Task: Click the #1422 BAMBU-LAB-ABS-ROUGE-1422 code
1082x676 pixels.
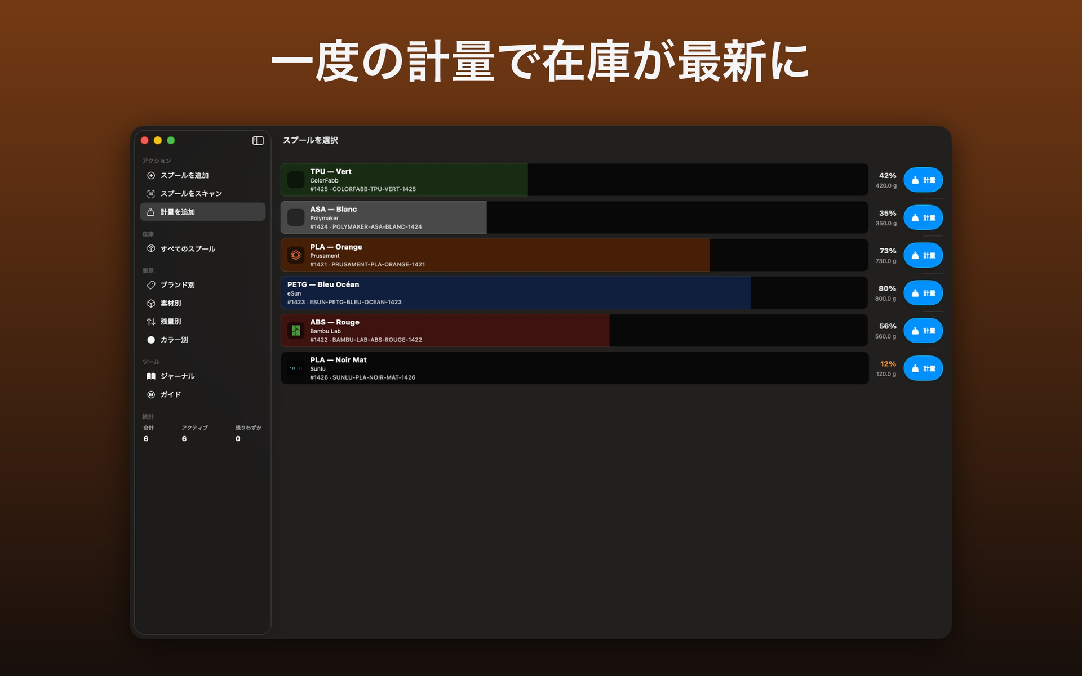Action: point(366,340)
